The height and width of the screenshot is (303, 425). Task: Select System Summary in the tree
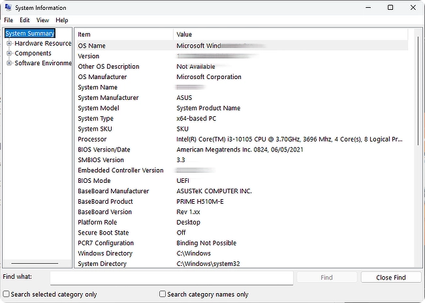pos(30,33)
